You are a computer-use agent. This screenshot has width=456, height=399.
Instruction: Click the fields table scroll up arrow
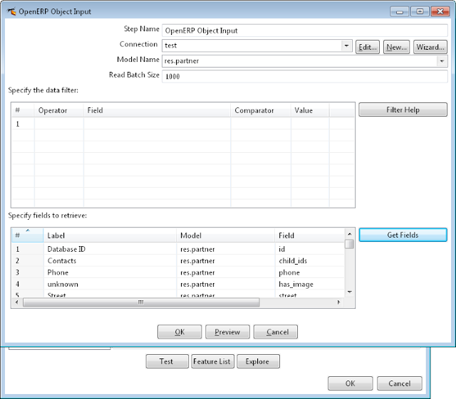coord(350,234)
